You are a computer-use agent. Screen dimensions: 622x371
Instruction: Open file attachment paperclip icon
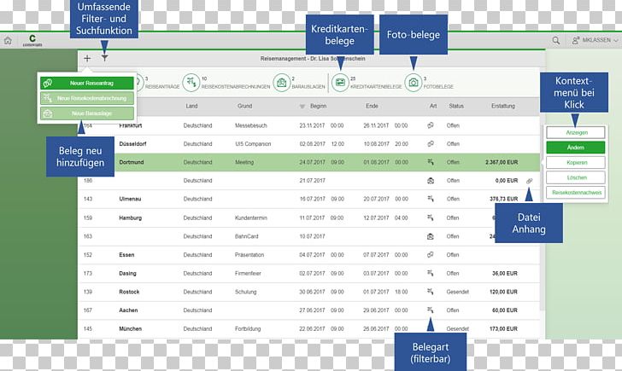point(530,181)
